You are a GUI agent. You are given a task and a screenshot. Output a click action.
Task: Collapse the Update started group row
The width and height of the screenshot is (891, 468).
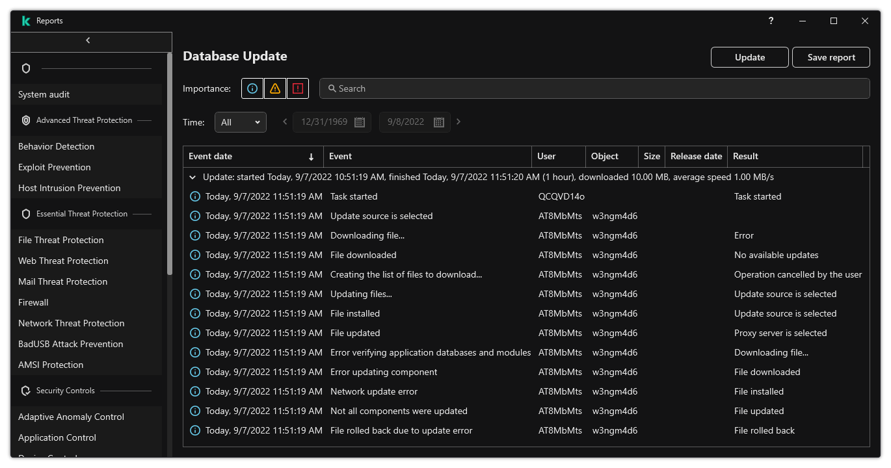[x=193, y=177]
